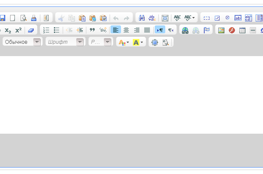Screen dimensions: 263x174
Task: Toggle left text alignment
Action: [116, 30]
